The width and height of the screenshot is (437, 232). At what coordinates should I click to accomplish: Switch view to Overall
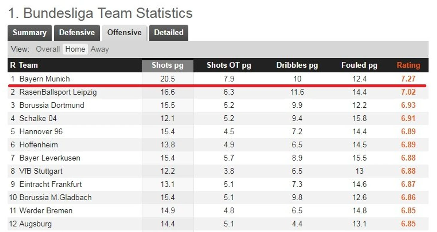48,49
